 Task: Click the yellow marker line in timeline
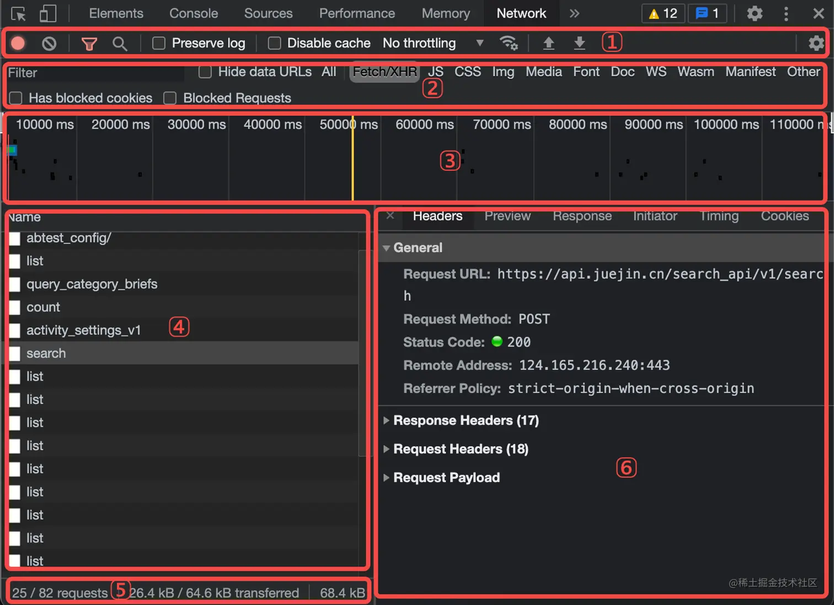[x=352, y=158]
